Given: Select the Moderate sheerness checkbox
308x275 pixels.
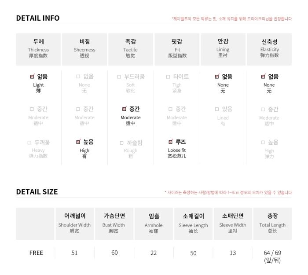Looking at the screenshot, I should [x=78, y=109].
